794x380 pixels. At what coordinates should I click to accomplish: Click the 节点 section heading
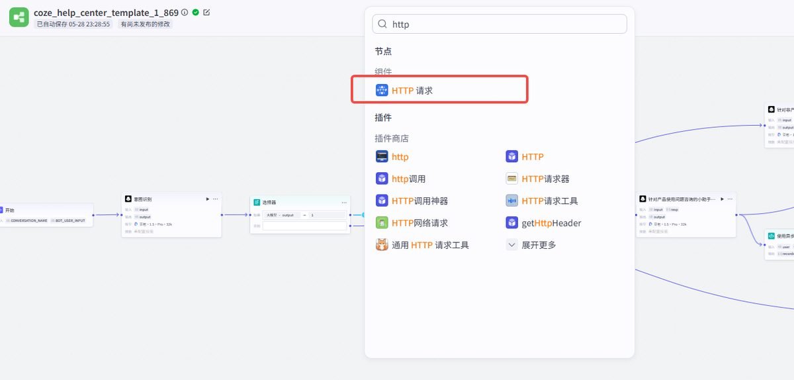[383, 51]
